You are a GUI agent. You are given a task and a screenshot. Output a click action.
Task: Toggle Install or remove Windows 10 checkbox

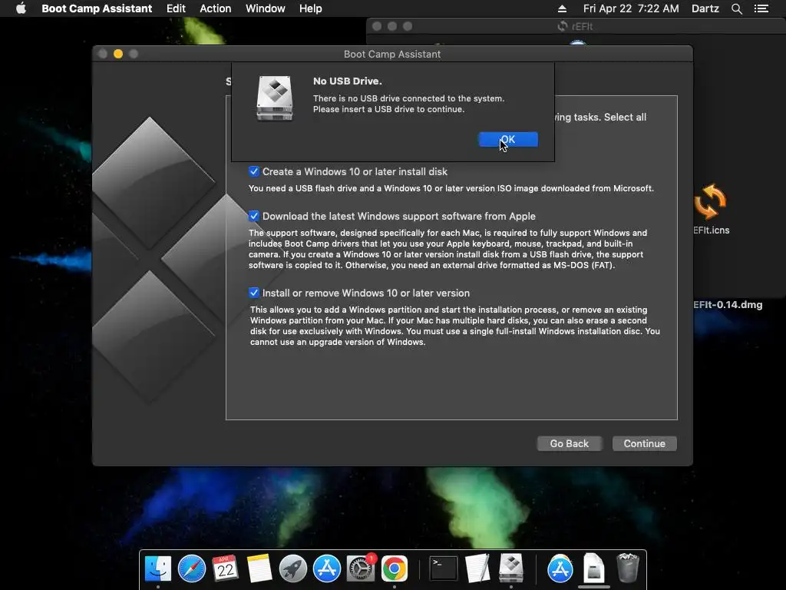(253, 293)
